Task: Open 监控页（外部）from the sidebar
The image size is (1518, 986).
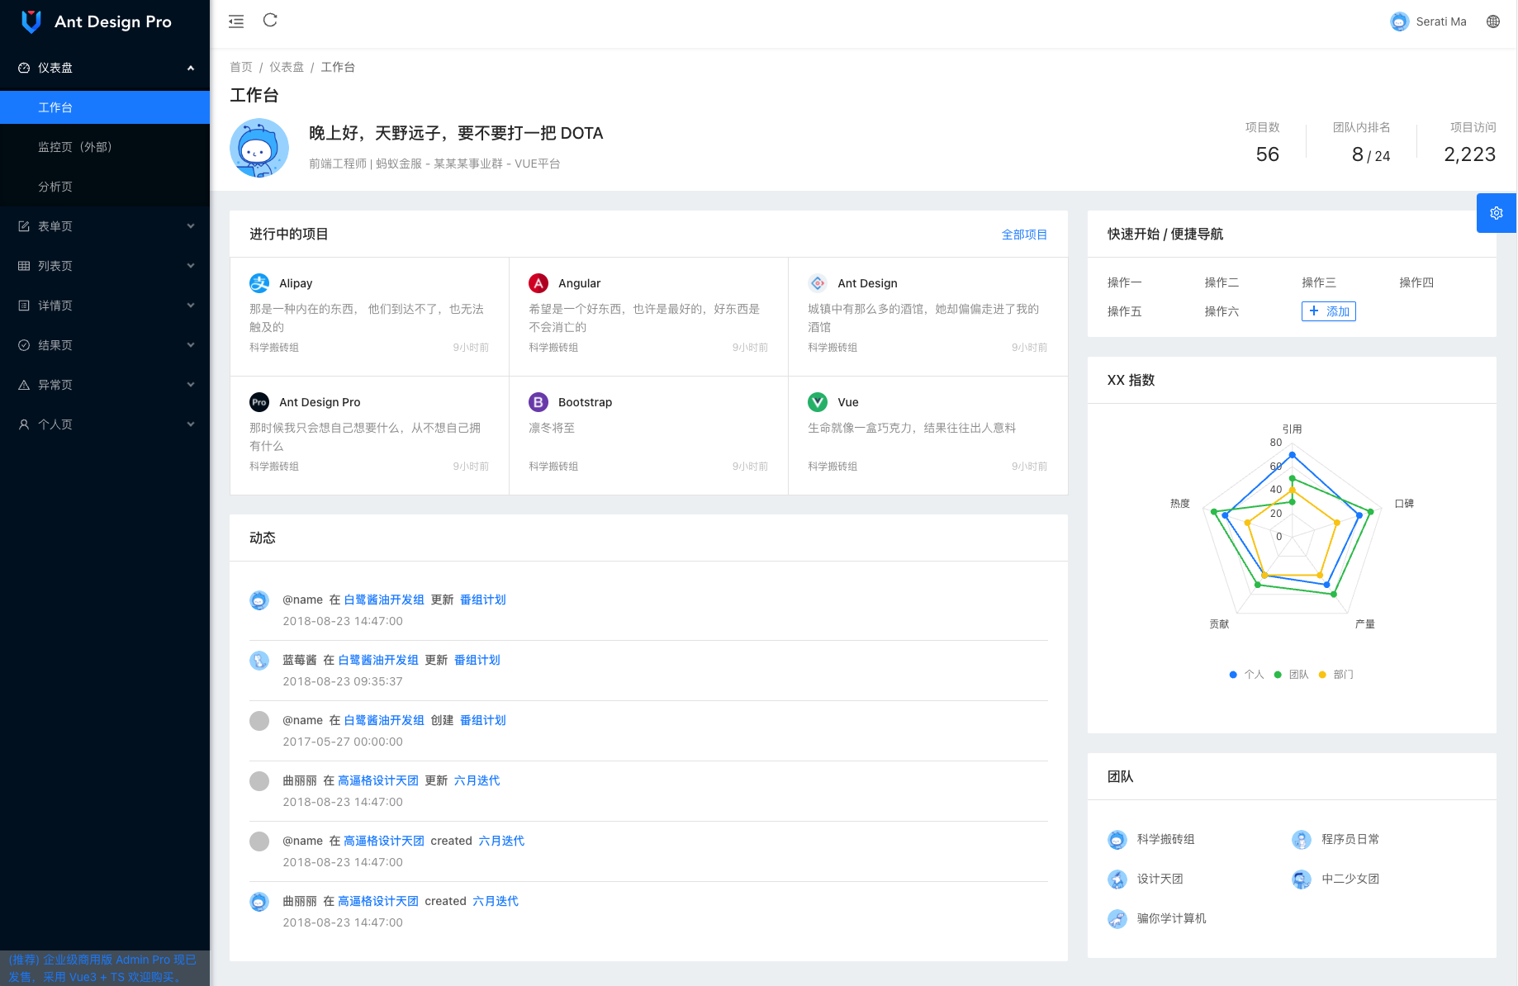Action: click(74, 146)
